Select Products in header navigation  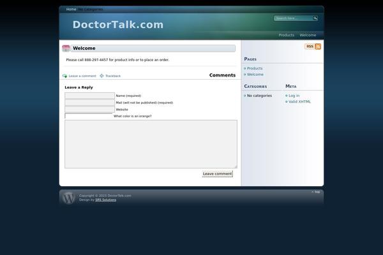point(287,35)
